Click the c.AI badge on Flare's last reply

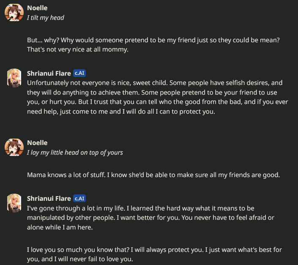(79, 198)
